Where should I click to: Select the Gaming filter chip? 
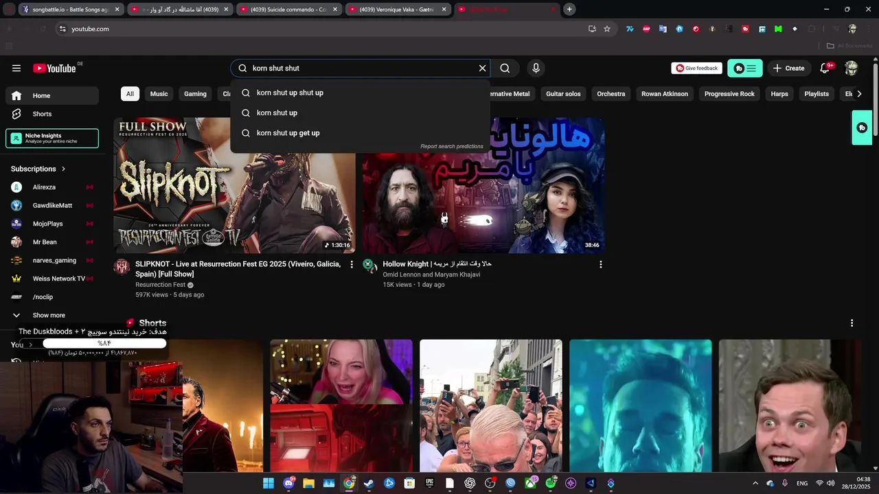pos(195,94)
